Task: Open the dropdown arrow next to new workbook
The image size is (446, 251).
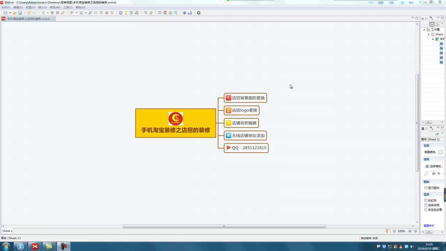Action: (x=10, y=13)
